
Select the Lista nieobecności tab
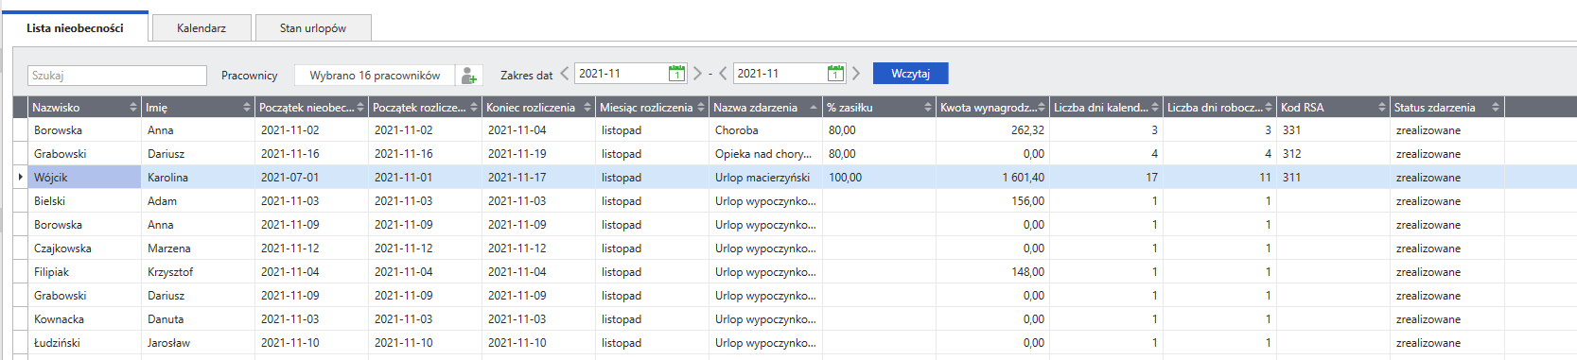75,27
